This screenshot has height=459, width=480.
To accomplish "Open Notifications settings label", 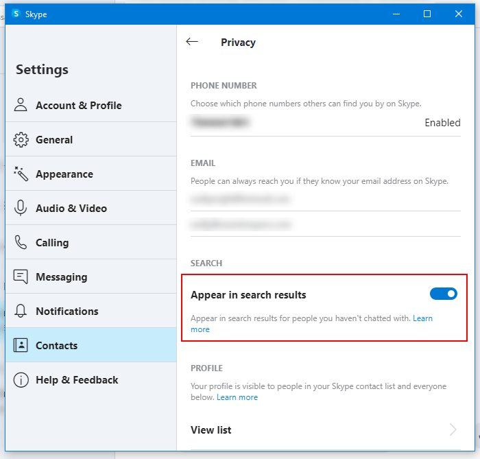I will click(x=67, y=311).
